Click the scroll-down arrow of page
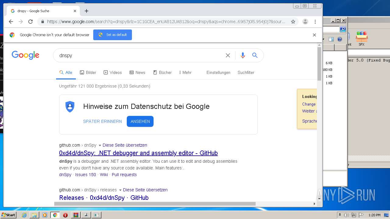 pyautogui.click(x=319, y=199)
